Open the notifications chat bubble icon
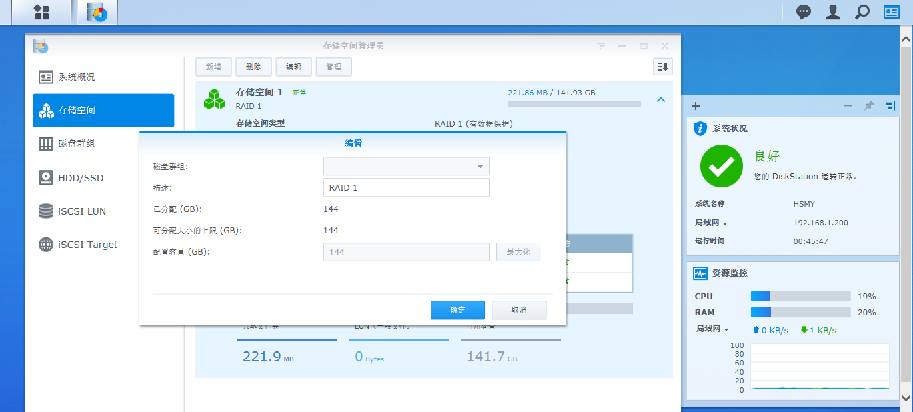Viewport: 913px width, 412px height. (804, 12)
